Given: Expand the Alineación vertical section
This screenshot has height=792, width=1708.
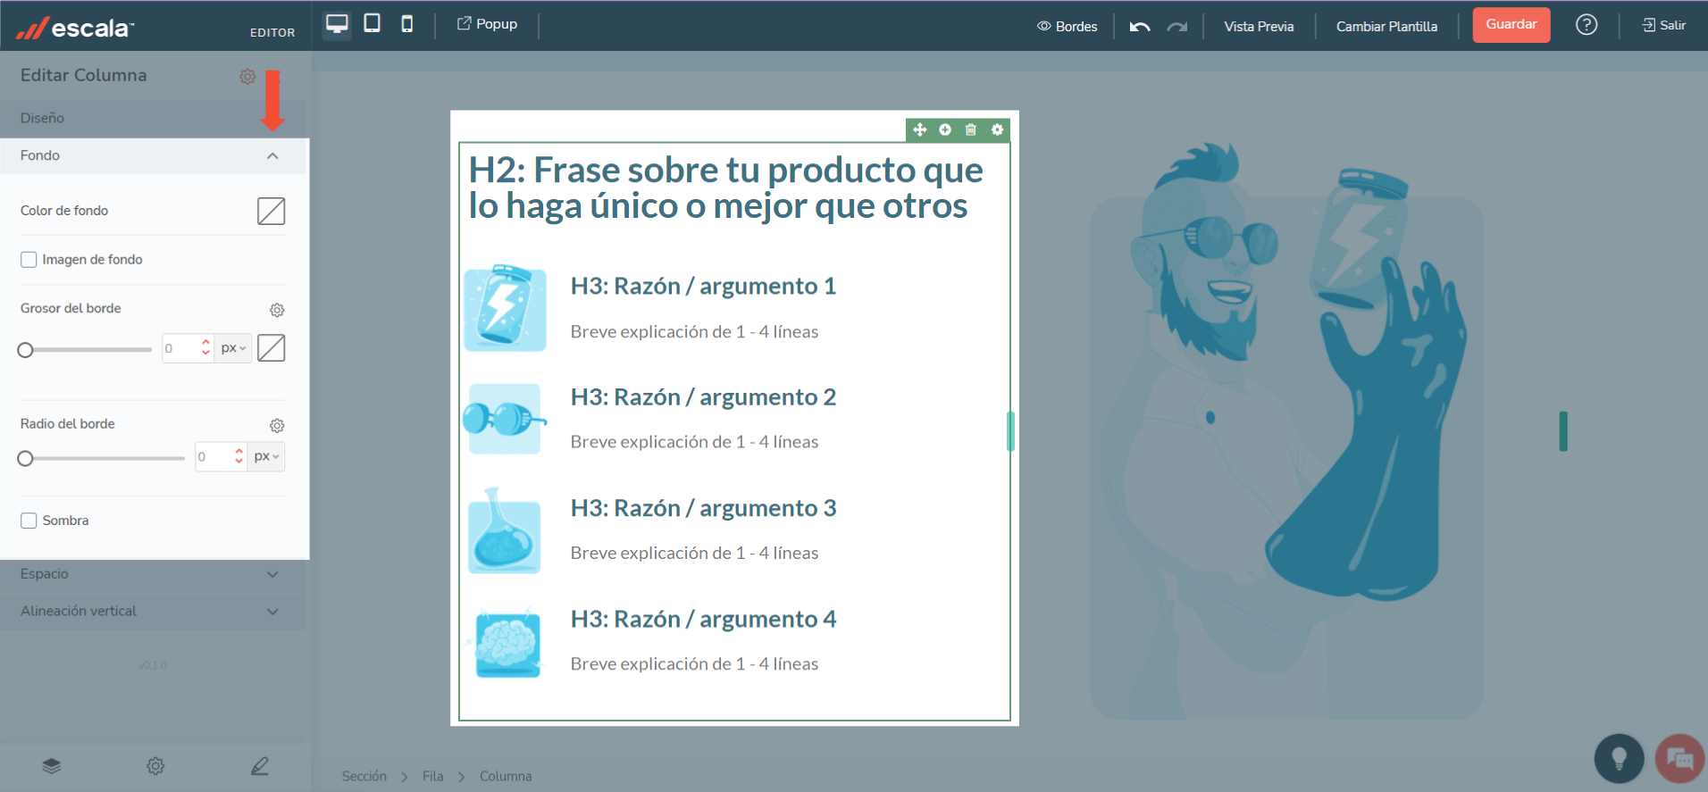Looking at the screenshot, I should click(154, 612).
